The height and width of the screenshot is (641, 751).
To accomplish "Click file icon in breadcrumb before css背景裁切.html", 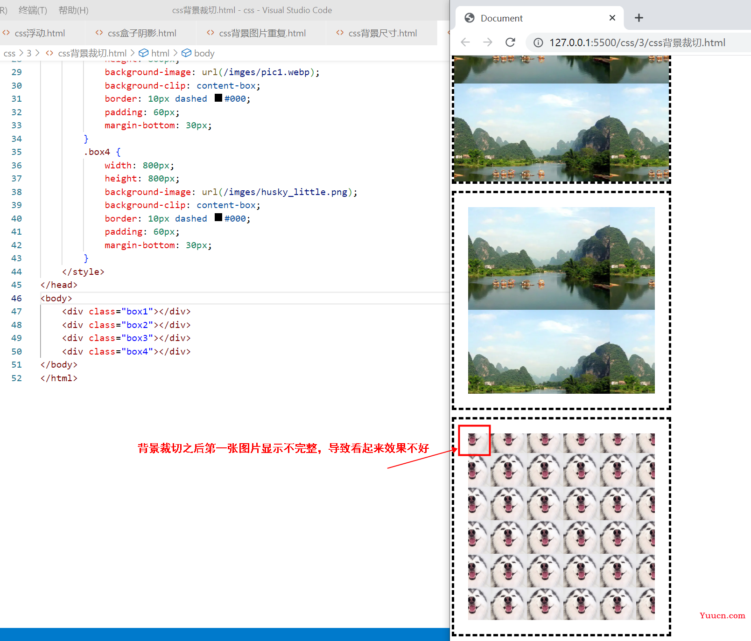I will (49, 53).
